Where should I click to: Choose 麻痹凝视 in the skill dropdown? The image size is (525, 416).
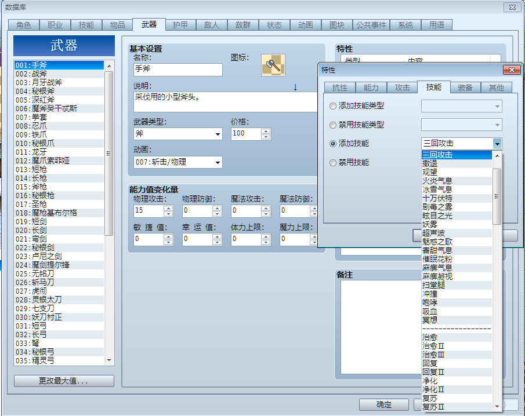[457, 276]
